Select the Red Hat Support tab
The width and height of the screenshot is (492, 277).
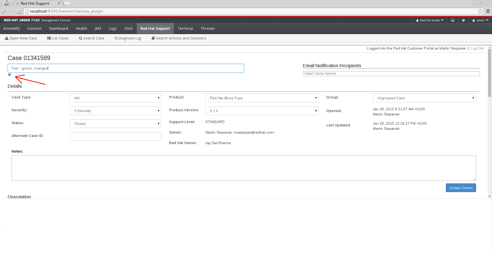tap(155, 28)
